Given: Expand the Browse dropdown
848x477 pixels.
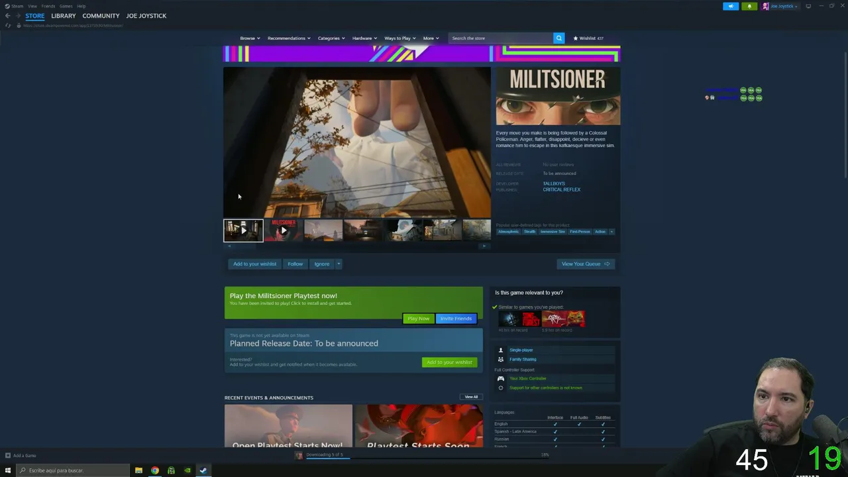Looking at the screenshot, I should [x=250, y=38].
